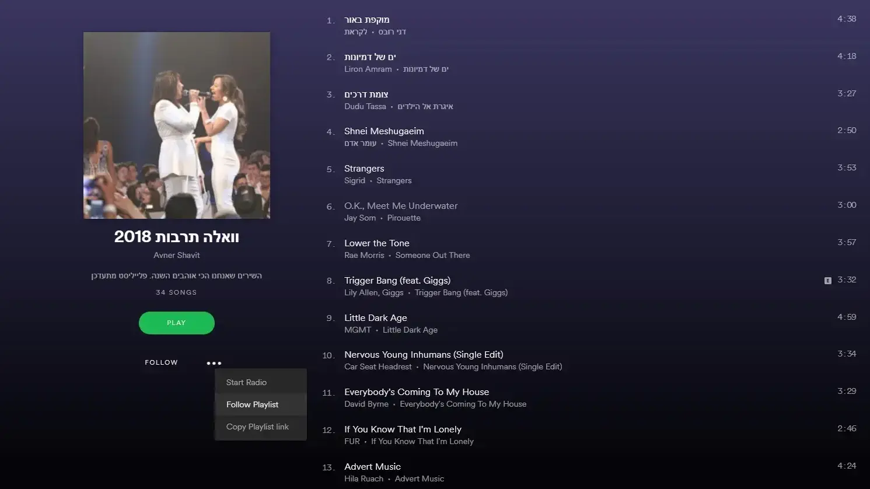Open the Sigrid artist link
Screen dimensions: 870x489
click(354, 180)
